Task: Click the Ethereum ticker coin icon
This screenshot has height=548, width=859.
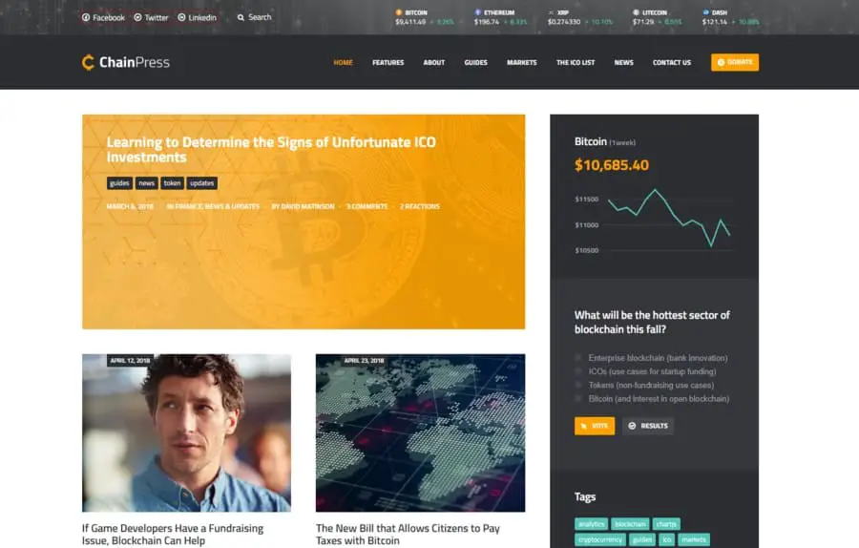Action: [478, 12]
